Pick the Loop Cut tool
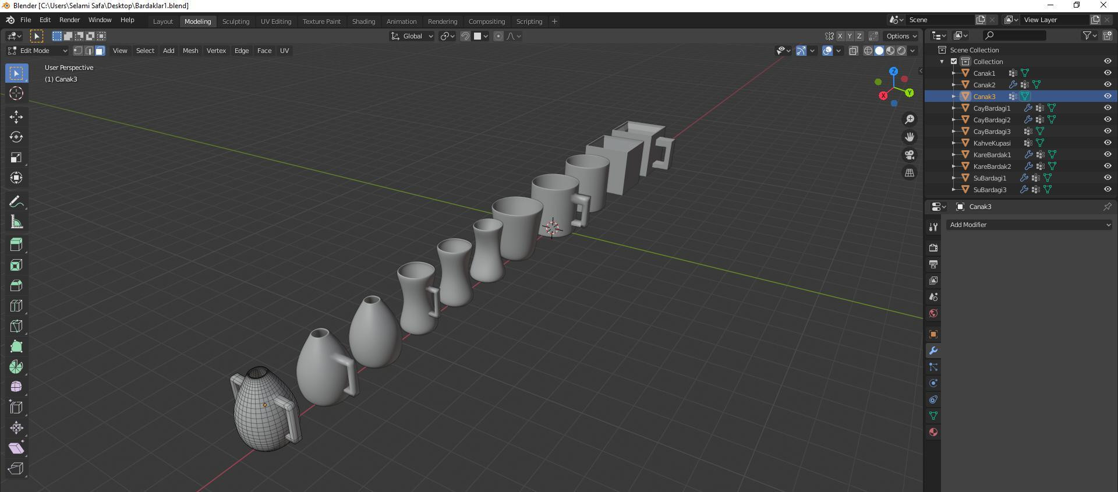Screen dimensions: 1118x492 16,306
